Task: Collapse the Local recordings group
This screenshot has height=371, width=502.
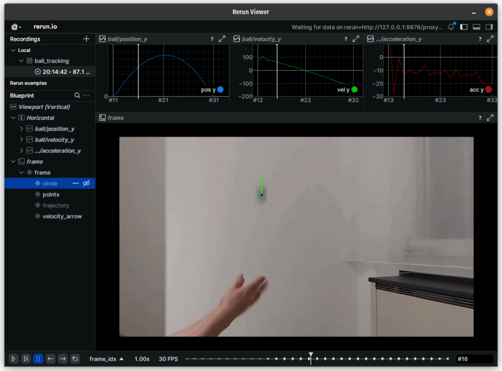Action: tap(13, 50)
